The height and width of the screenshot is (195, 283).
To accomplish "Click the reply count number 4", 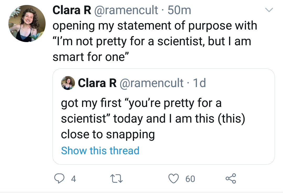I will 74,179.
